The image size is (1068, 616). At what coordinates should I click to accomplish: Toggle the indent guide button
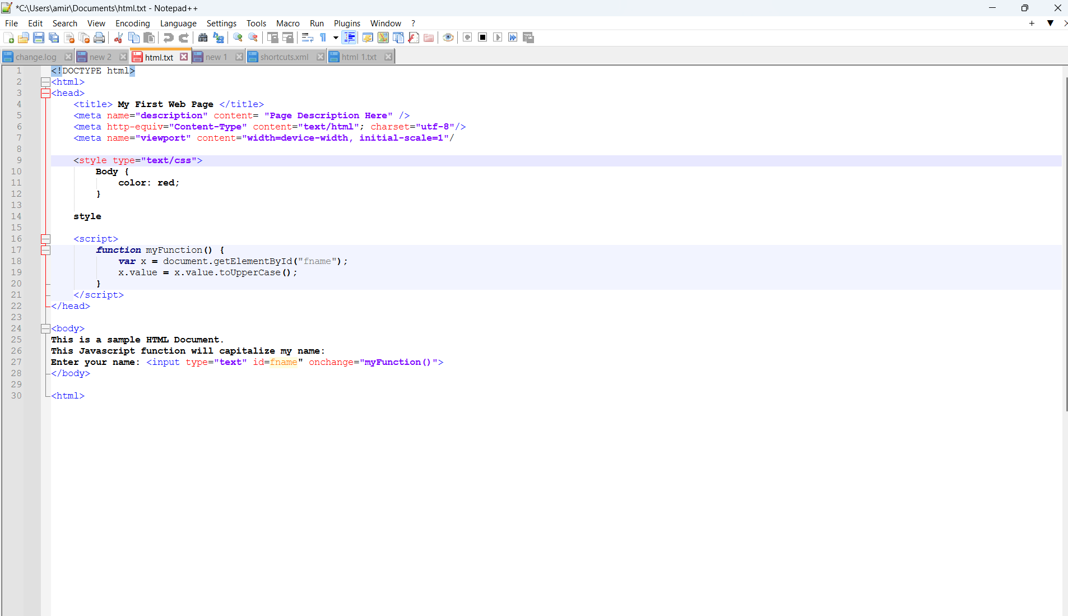tap(349, 38)
